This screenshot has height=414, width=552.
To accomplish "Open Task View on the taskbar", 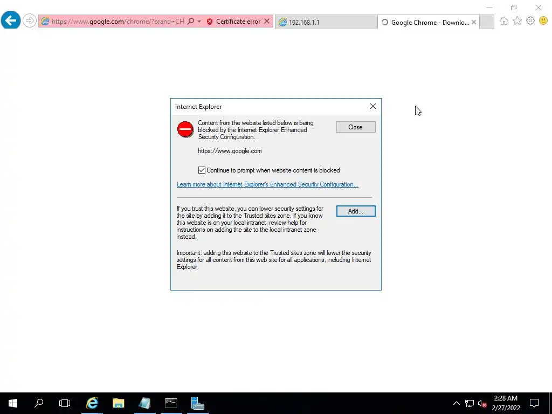I will (x=65, y=403).
